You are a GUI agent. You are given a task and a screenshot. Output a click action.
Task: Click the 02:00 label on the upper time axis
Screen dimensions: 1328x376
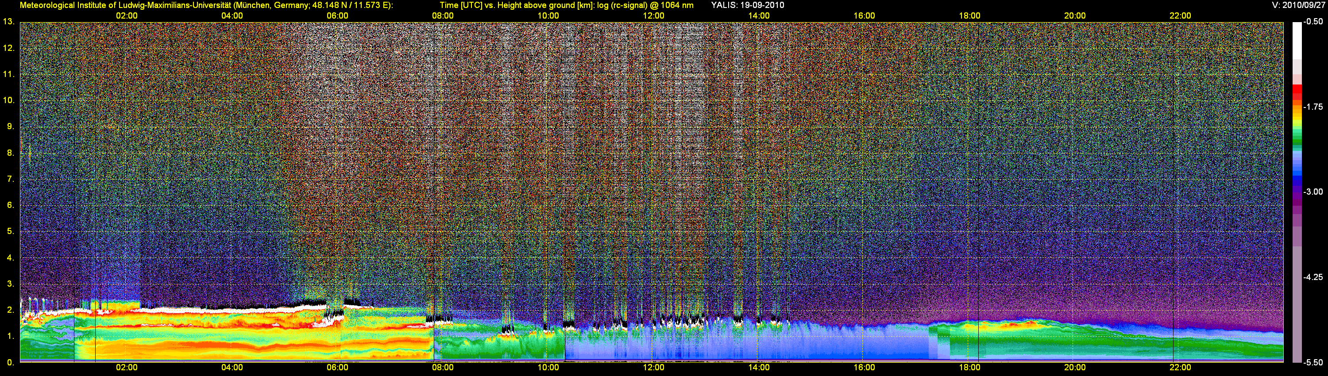127,16
